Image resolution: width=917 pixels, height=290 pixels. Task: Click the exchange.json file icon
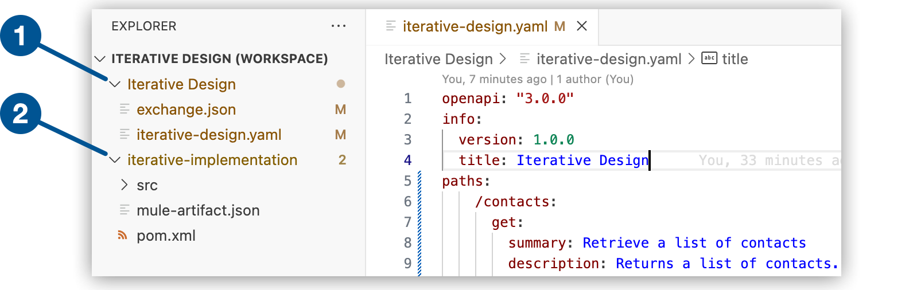coord(125,108)
